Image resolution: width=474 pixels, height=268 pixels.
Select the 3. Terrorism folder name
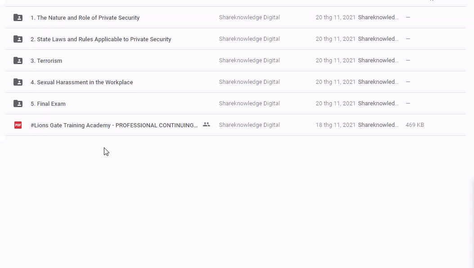tap(46, 61)
